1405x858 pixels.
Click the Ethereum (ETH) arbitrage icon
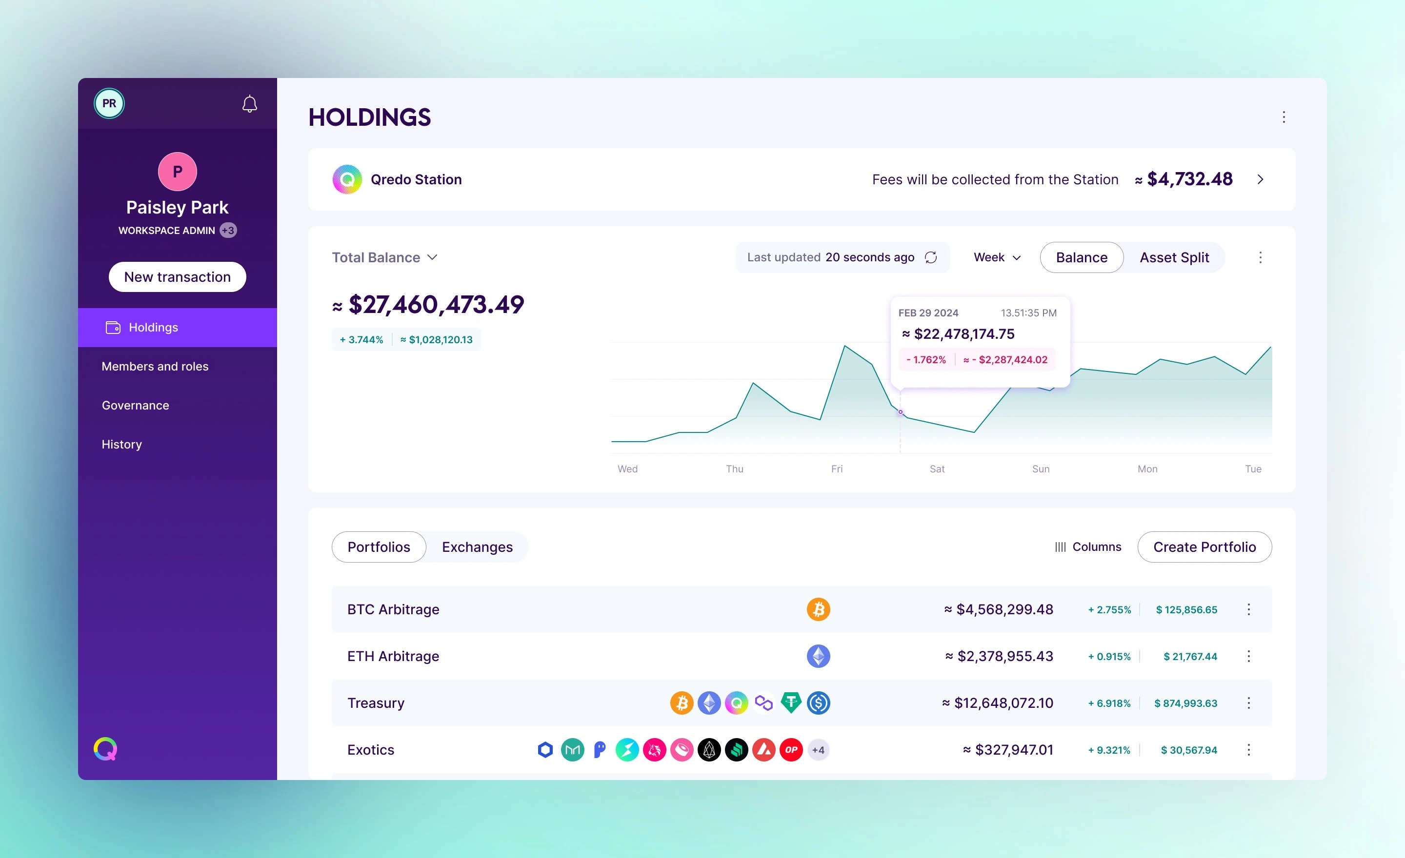(819, 656)
